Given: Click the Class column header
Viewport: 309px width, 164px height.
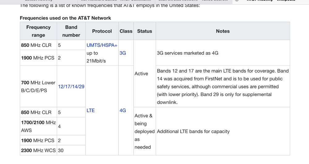Looking at the screenshot, I should pyautogui.click(x=126, y=31).
